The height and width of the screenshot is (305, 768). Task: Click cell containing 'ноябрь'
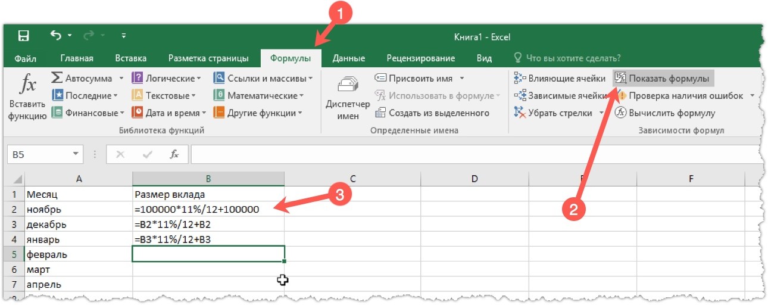click(x=79, y=209)
